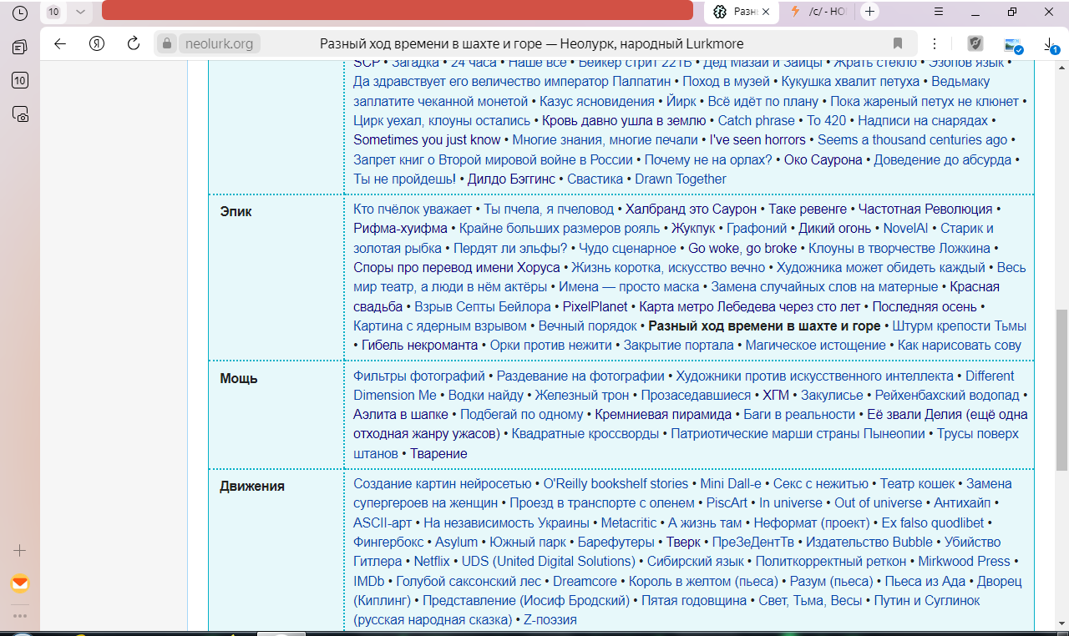
Task: Click the 'Мощь' row header
Action: click(239, 378)
